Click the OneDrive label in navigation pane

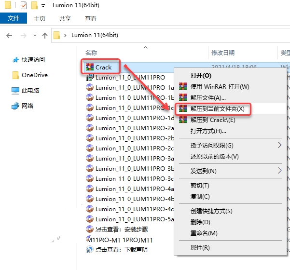35,75
